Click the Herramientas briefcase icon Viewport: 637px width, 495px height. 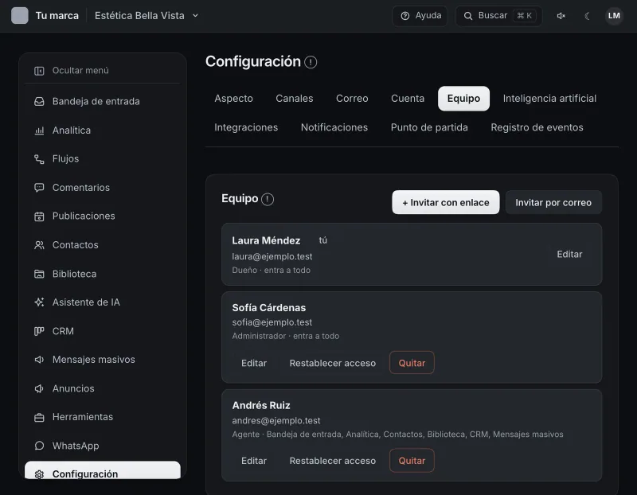pos(39,418)
